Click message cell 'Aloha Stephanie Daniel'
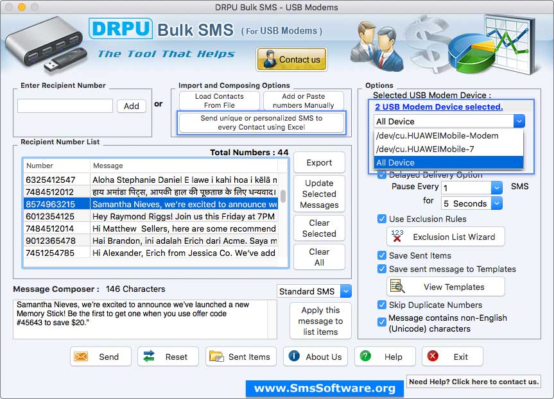 (x=184, y=180)
